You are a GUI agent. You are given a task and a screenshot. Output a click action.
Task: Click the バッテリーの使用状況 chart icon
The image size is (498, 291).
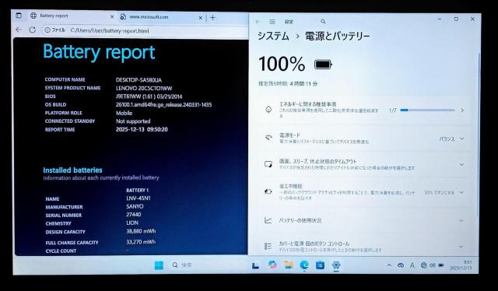[268, 220]
